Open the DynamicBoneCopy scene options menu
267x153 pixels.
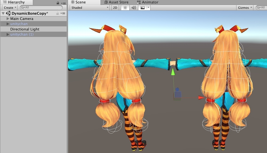click(x=63, y=13)
